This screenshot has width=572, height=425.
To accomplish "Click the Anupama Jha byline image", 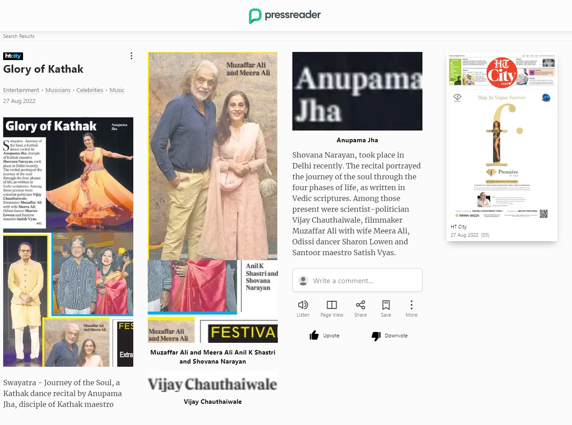I will (x=357, y=91).
